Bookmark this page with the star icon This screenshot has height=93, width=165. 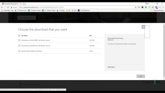(x=136, y=7)
